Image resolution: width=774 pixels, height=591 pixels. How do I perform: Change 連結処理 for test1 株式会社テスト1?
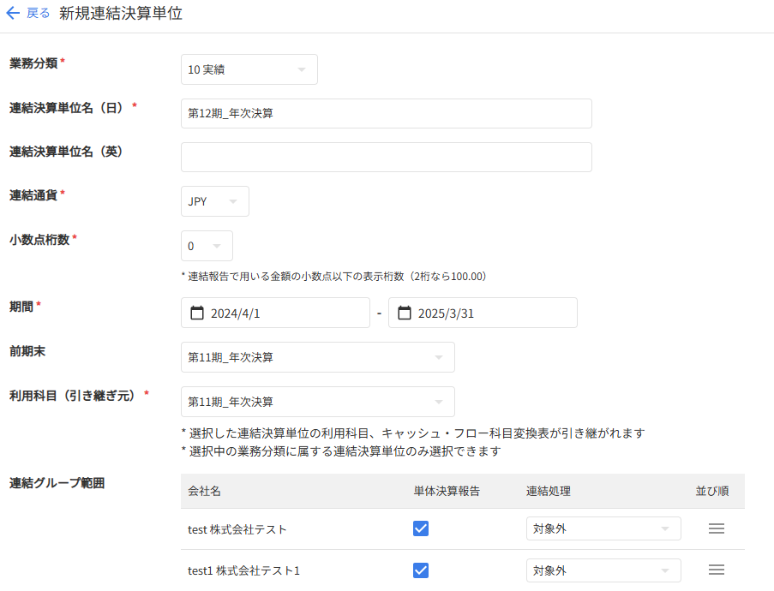click(603, 570)
